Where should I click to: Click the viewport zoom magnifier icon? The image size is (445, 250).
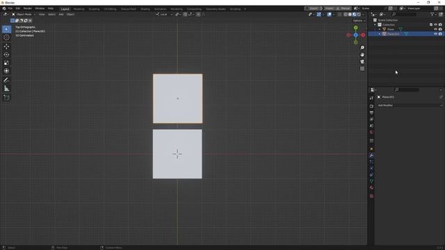(x=362, y=48)
